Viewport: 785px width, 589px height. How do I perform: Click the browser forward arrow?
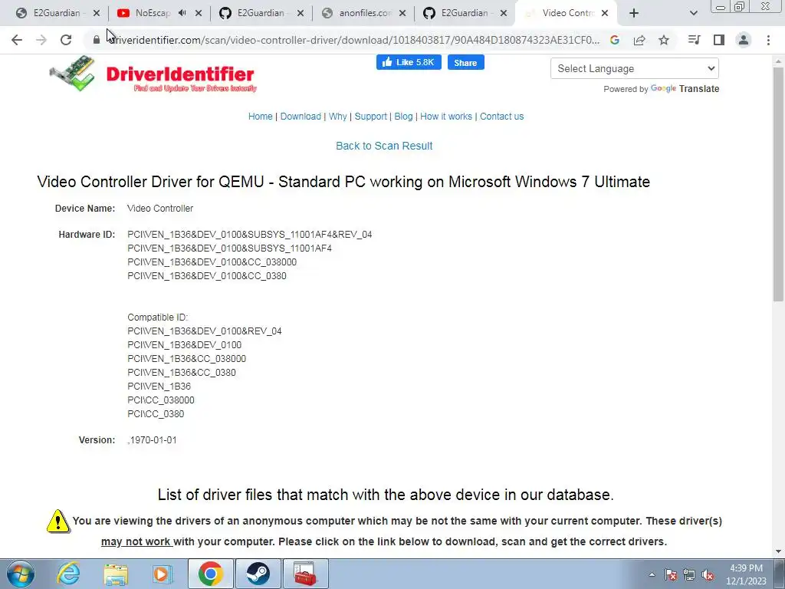click(x=41, y=40)
